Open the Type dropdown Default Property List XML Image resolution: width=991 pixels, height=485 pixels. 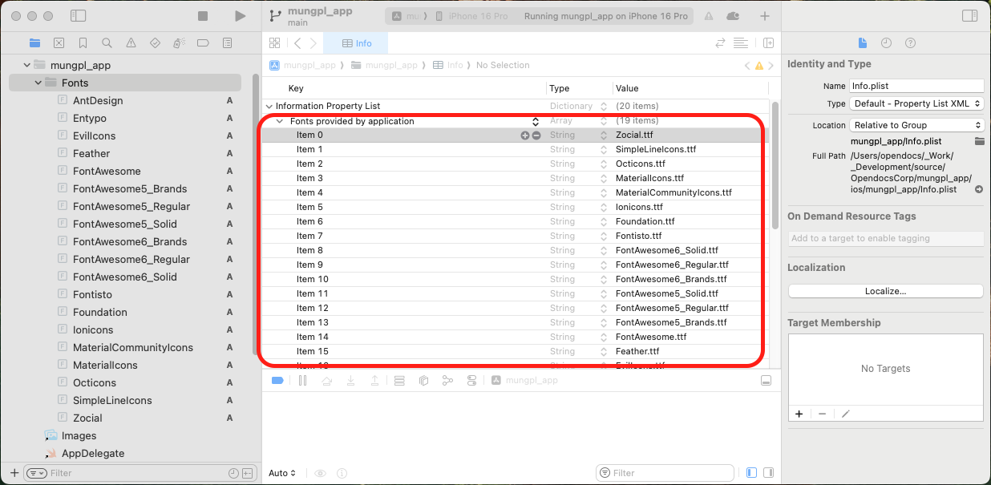click(x=916, y=103)
